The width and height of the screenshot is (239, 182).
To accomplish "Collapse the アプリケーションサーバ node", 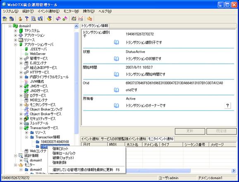I will tap(15, 45).
